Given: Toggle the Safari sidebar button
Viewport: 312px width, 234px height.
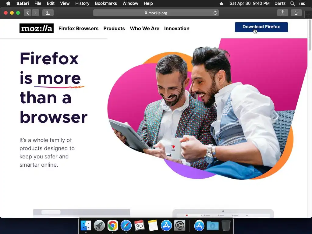Looking at the screenshot, I should point(48,13).
